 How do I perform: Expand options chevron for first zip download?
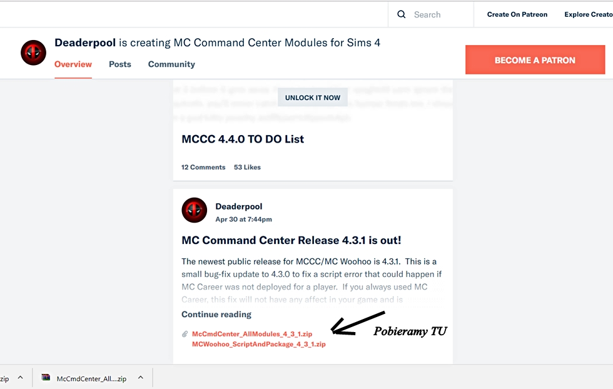tap(20, 378)
